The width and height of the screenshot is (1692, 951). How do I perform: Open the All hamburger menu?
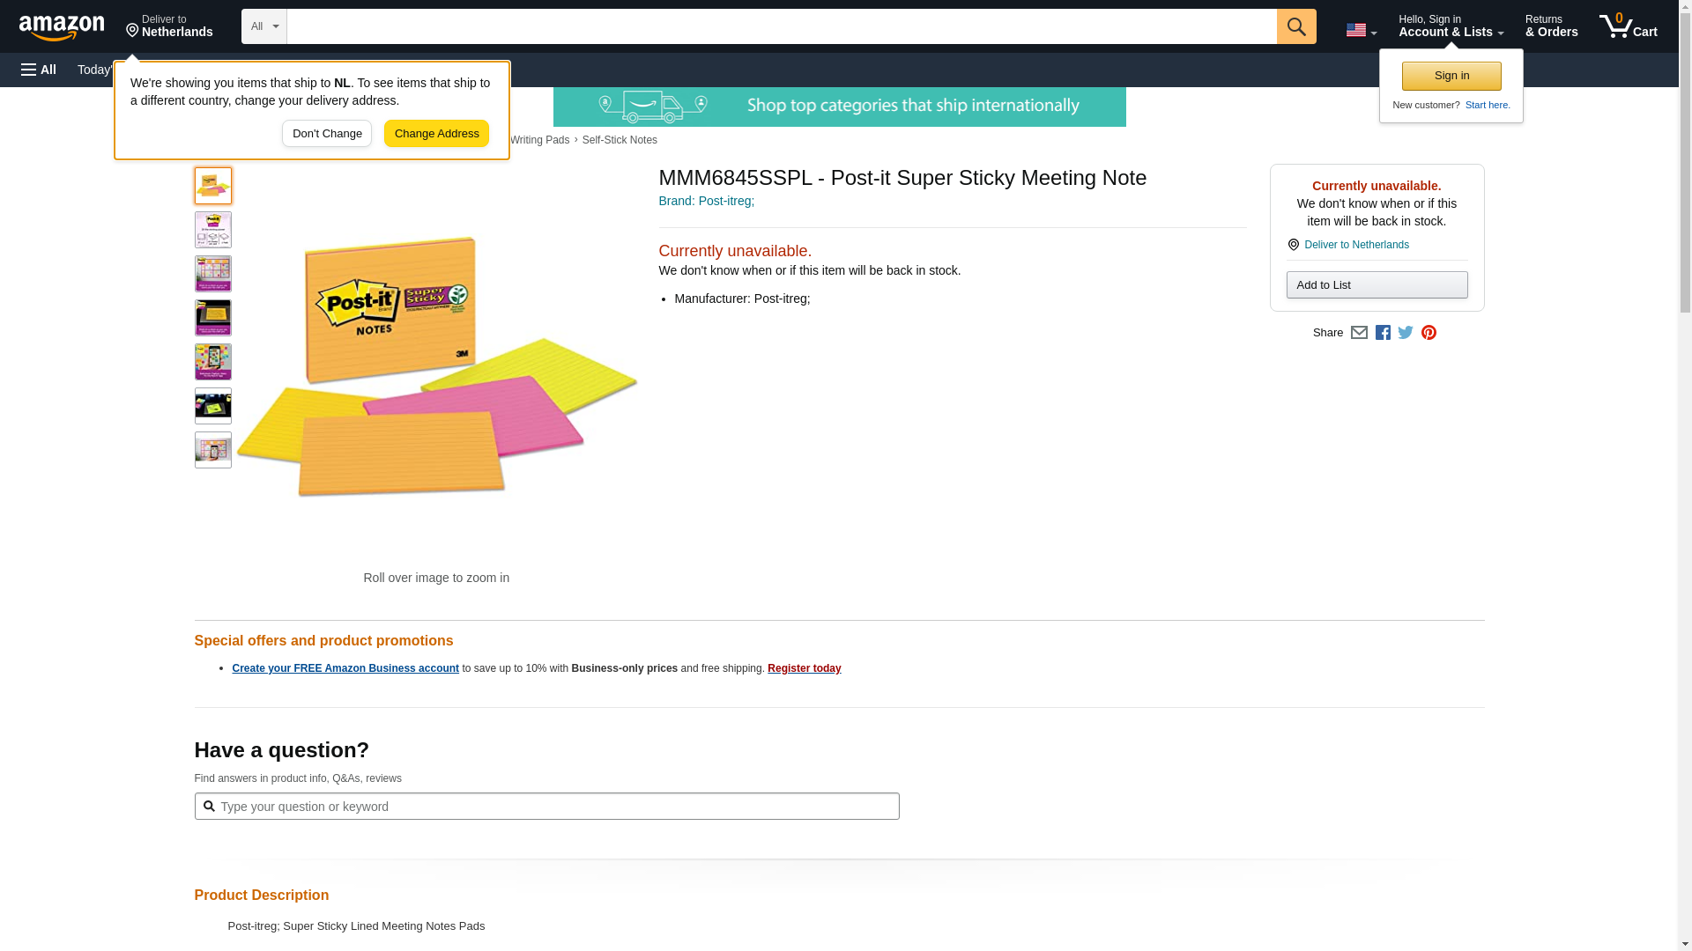click(39, 70)
